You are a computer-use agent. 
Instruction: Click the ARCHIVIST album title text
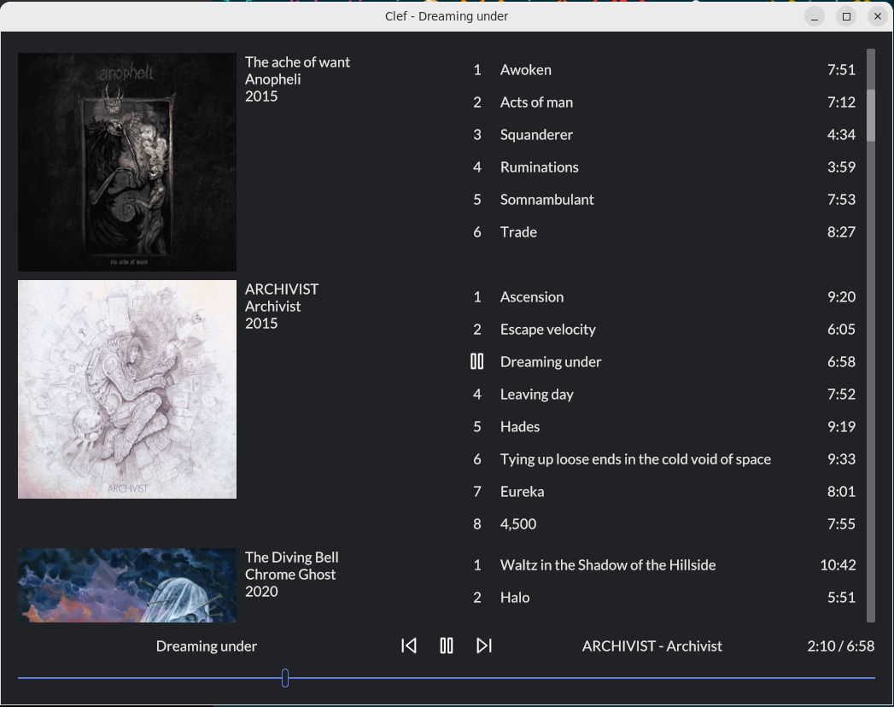pyautogui.click(x=282, y=289)
